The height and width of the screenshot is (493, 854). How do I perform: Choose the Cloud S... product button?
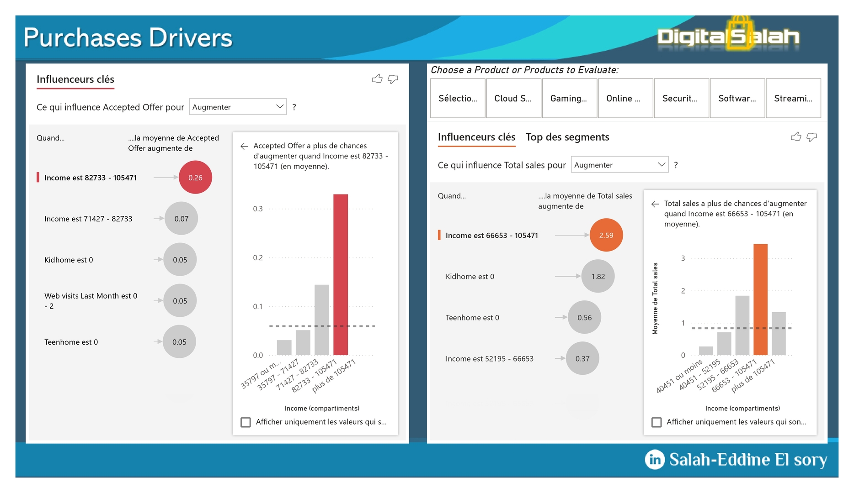point(513,99)
